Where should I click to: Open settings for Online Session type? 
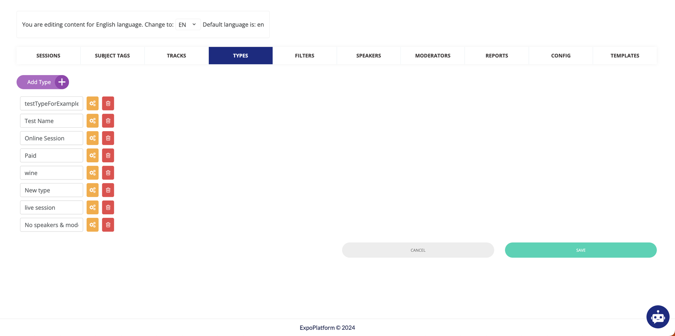coord(92,138)
